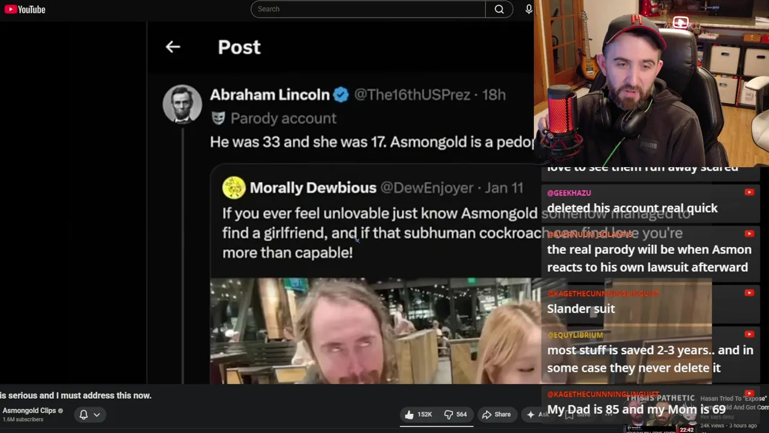Viewport: 769px width, 433px height.
Task: Activate voice search microphone
Action: point(529,9)
